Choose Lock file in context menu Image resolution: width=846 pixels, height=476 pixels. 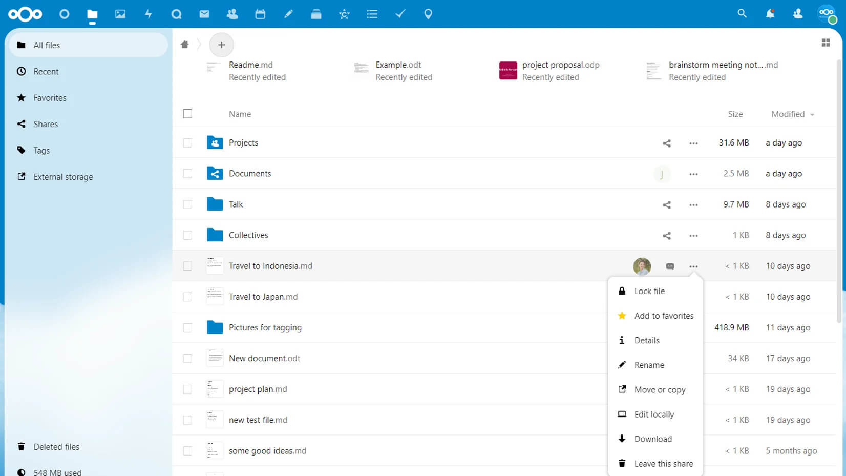(655, 291)
